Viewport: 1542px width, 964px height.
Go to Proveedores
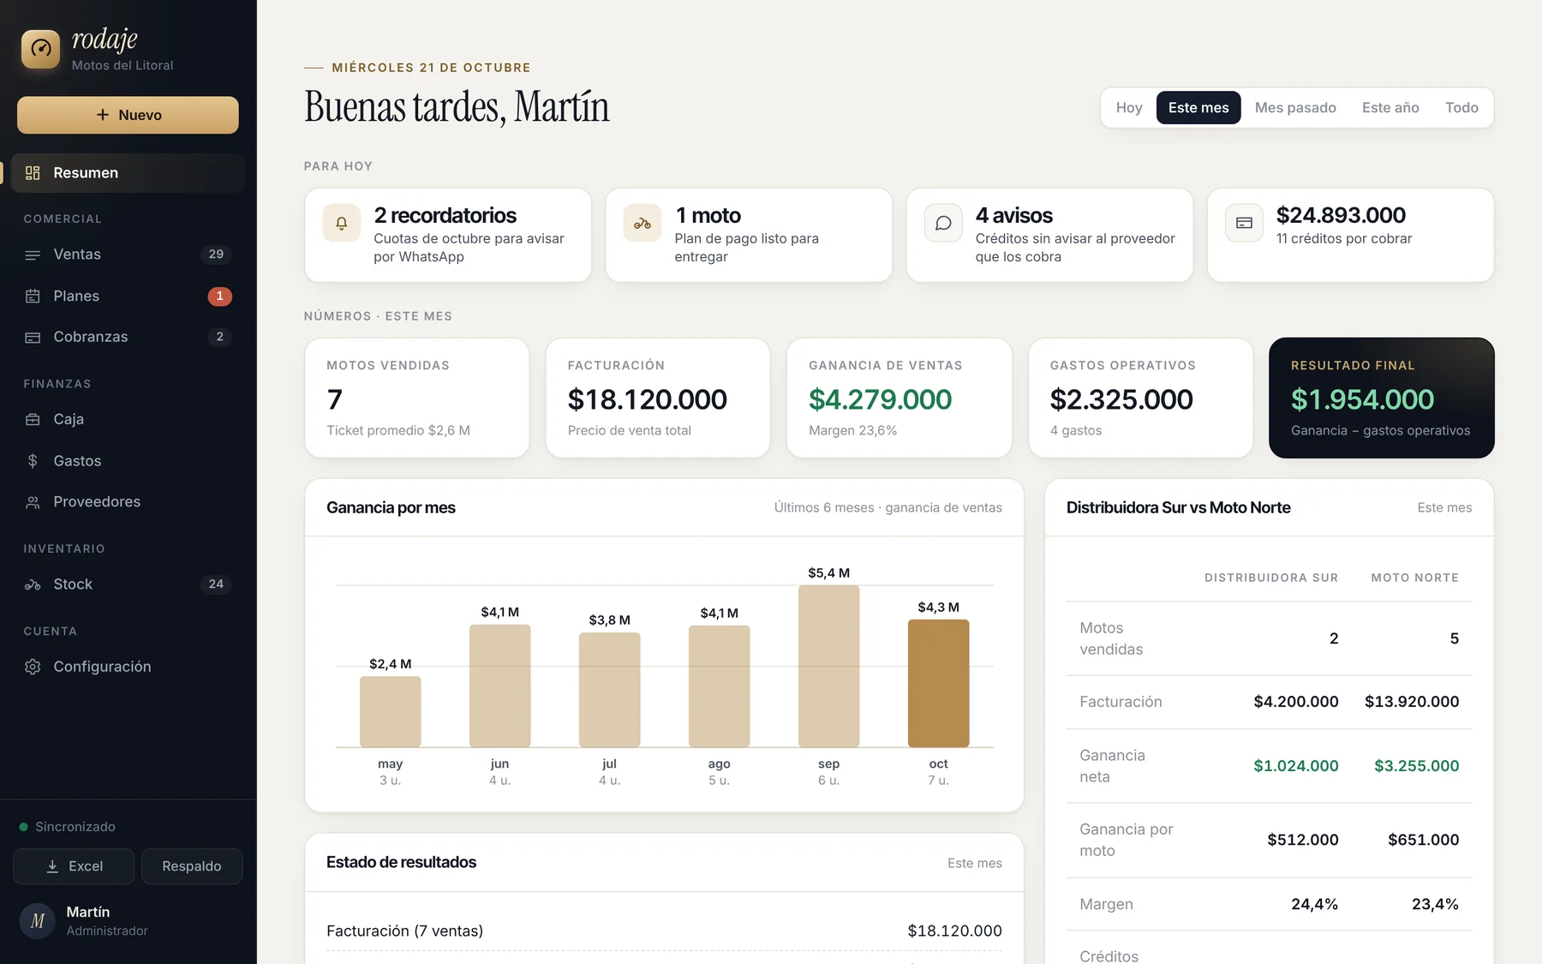pos(128,502)
